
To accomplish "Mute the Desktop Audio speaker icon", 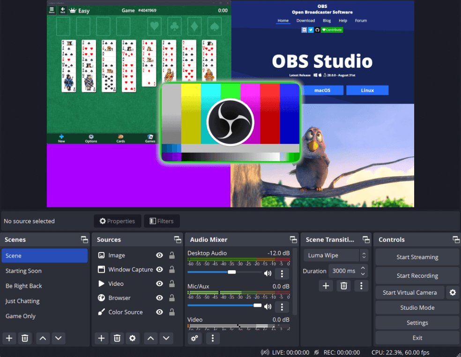I will tap(268, 274).
